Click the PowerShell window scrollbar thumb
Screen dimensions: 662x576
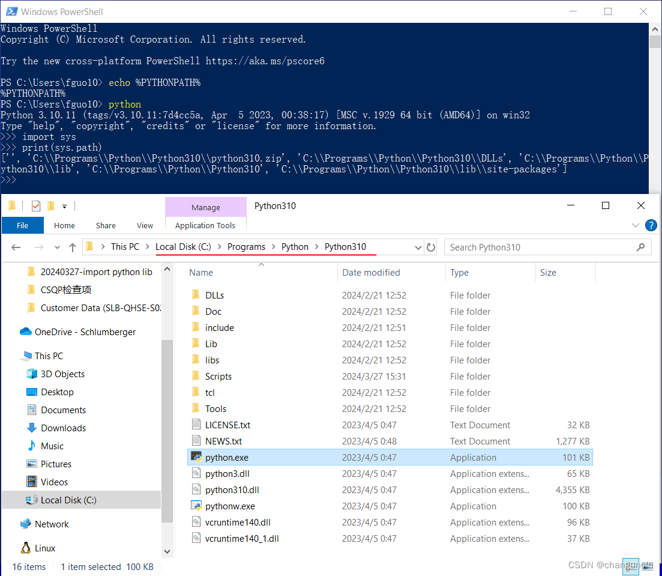655,42
